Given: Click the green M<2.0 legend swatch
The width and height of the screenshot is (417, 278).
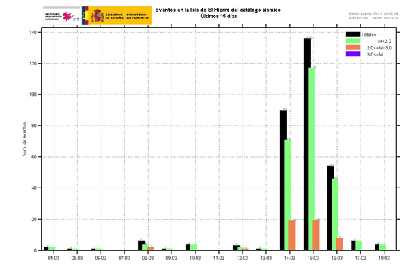Looking at the screenshot, I should [x=352, y=40].
